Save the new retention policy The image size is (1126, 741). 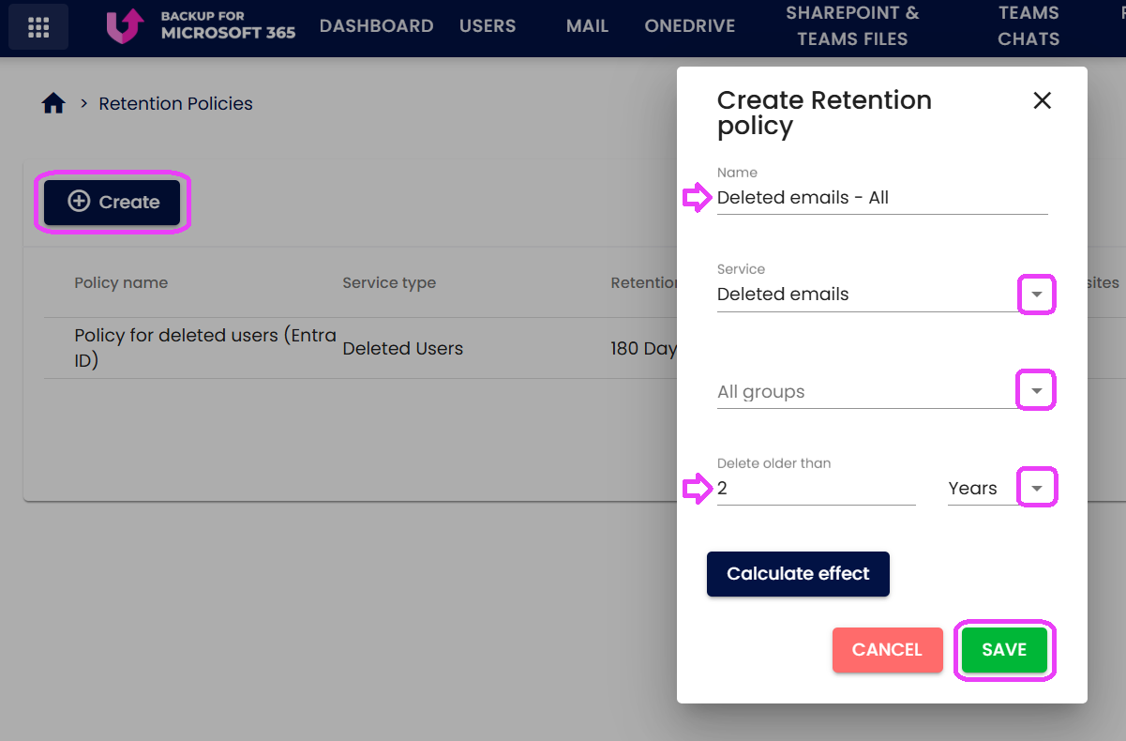point(1004,650)
